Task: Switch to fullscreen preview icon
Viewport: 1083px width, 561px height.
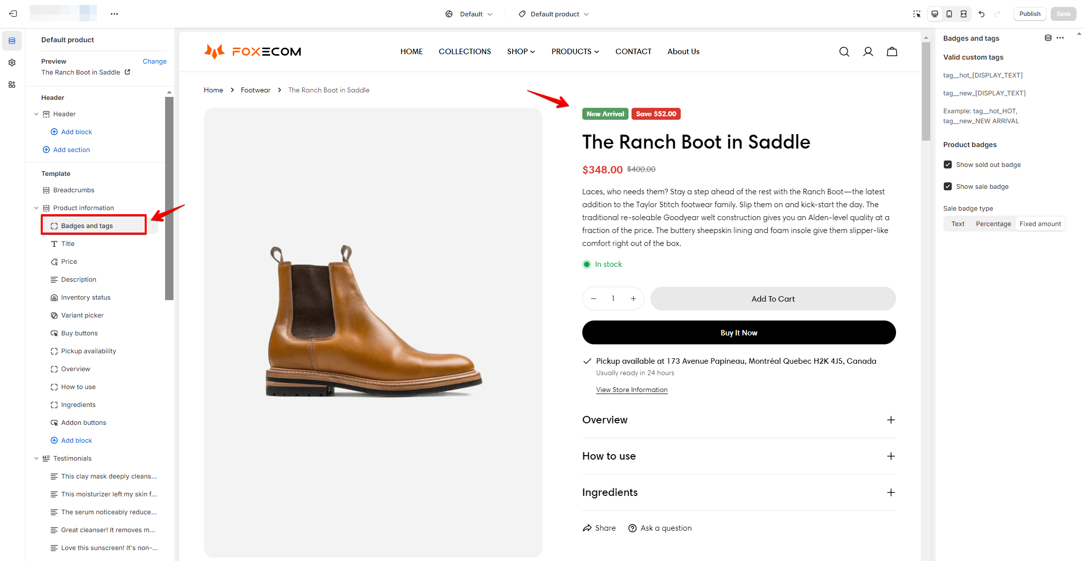Action: coord(964,14)
